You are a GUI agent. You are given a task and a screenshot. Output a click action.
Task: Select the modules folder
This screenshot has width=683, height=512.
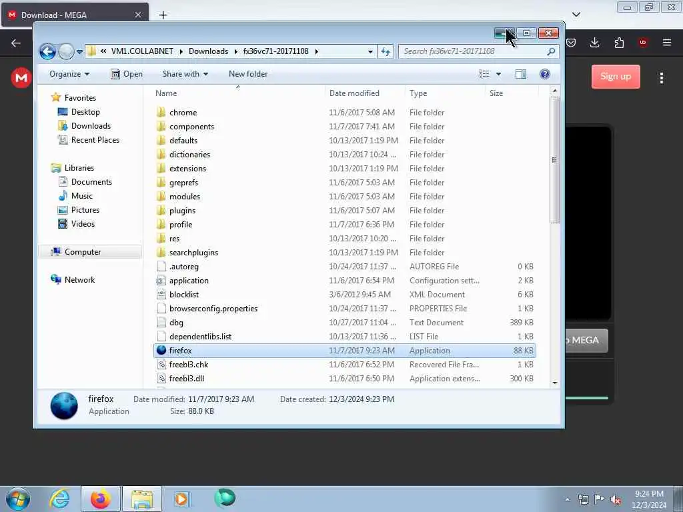tap(185, 197)
